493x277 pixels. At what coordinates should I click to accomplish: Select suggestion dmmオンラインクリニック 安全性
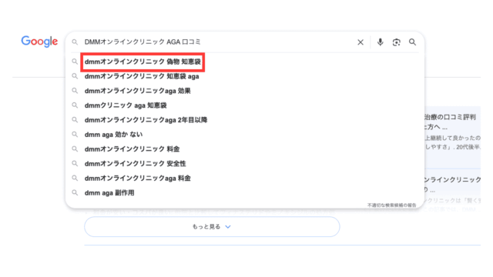pos(136,164)
